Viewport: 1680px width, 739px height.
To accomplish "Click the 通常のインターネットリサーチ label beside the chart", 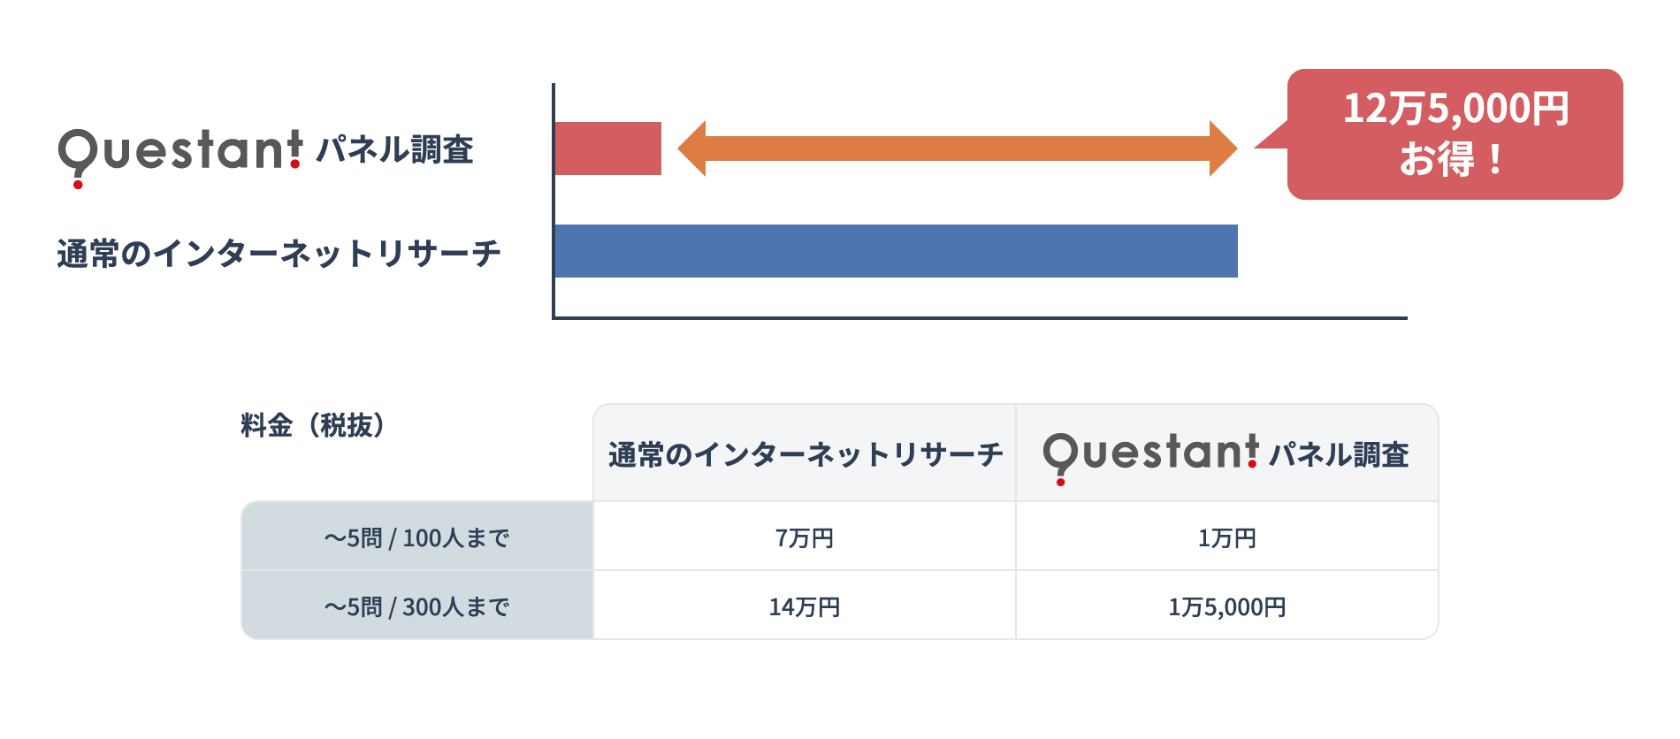I will (279, 254).
